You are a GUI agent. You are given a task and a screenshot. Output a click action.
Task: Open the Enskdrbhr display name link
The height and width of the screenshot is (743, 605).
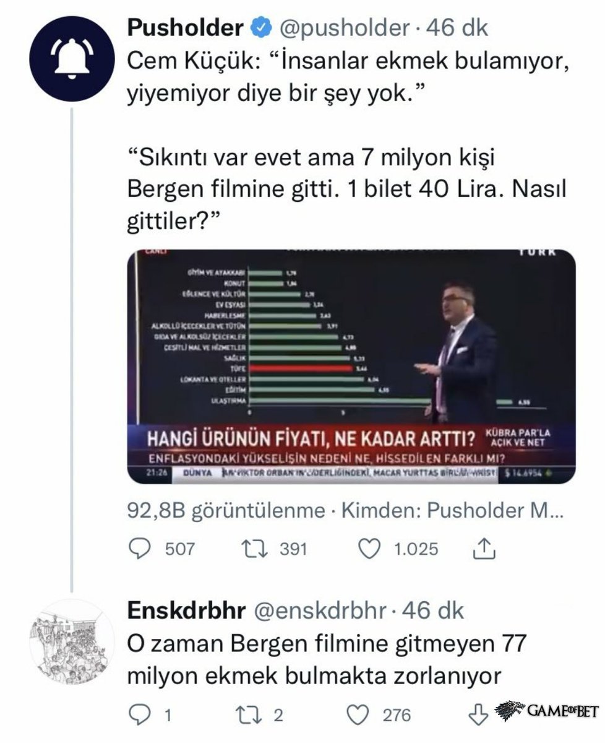click(x=186, y=610)
